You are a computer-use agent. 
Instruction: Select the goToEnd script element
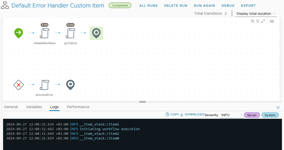point(70,33)
